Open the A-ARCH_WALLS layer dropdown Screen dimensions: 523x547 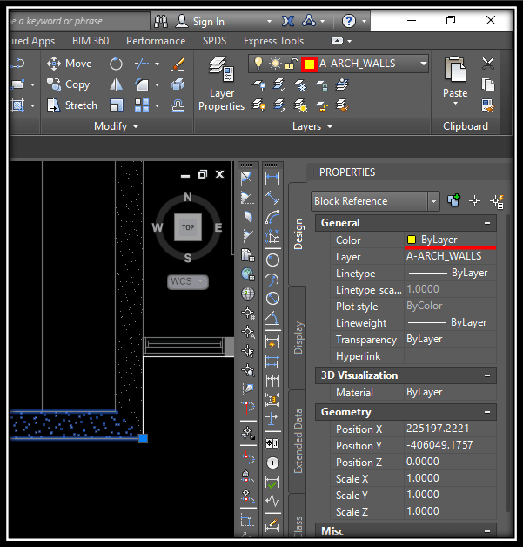(423, 64)
